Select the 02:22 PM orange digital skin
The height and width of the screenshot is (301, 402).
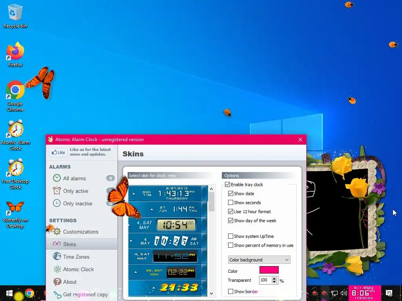click(168, 272)
